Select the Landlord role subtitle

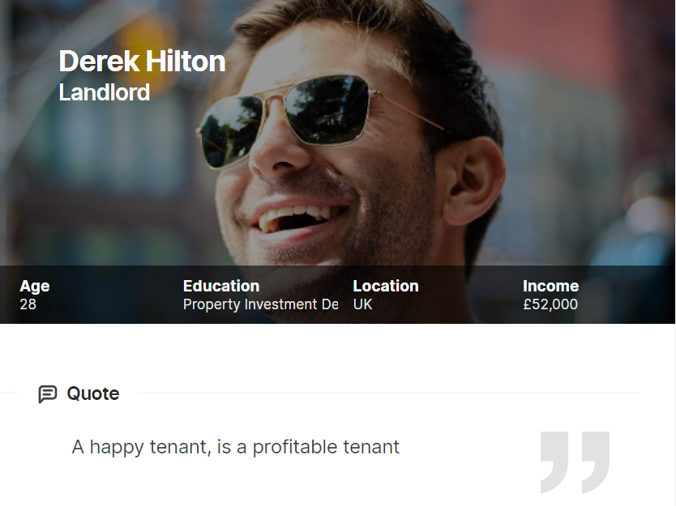105,92
